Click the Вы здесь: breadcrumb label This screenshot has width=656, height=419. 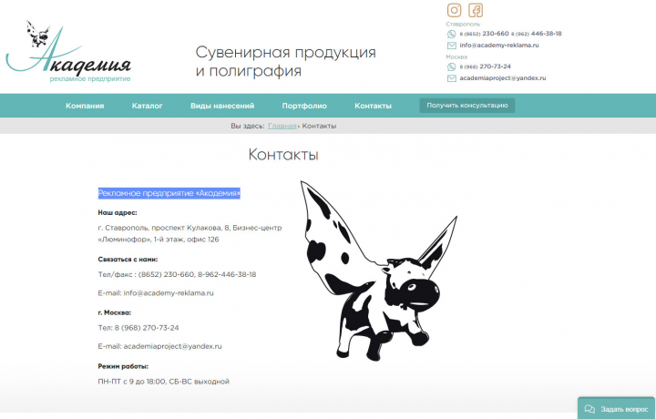[x=248, y=126]
